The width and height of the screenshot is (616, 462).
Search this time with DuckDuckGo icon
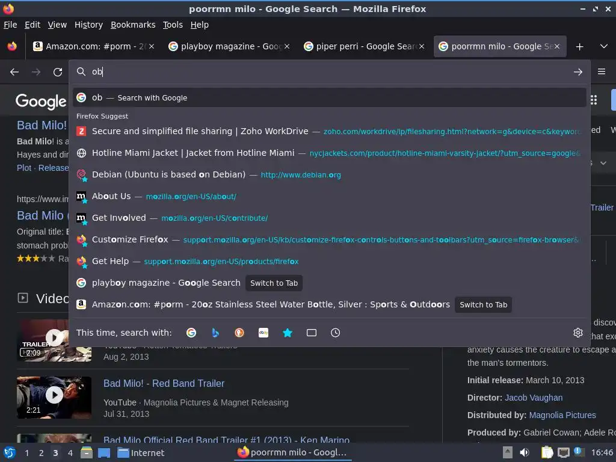tap(239, 333)
